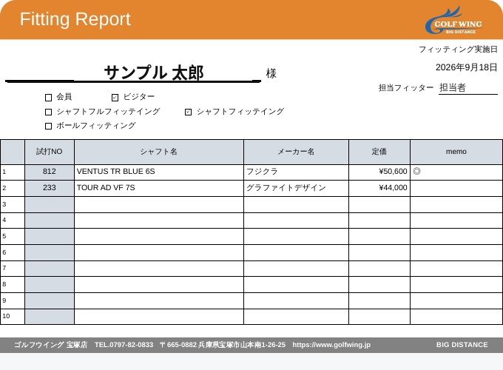Select the 定価 column header
The height and width of the screenshot is (370, 503).
[x=379, y=152]
